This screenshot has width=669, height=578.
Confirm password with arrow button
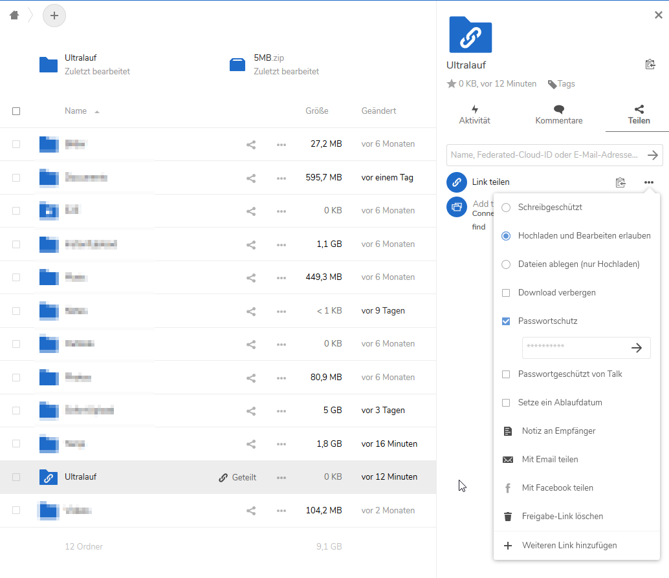tap(637, 348)
